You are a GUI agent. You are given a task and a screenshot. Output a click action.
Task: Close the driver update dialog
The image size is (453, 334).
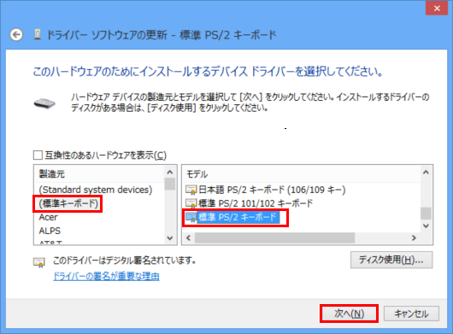pos(437,9)
